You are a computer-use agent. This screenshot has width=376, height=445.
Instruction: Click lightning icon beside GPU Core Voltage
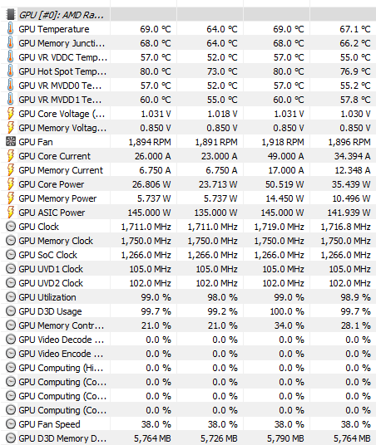[x=11, y=114]
